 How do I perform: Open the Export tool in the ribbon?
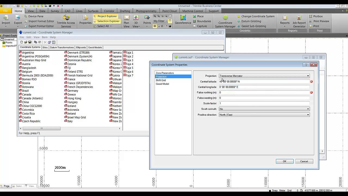18,21
